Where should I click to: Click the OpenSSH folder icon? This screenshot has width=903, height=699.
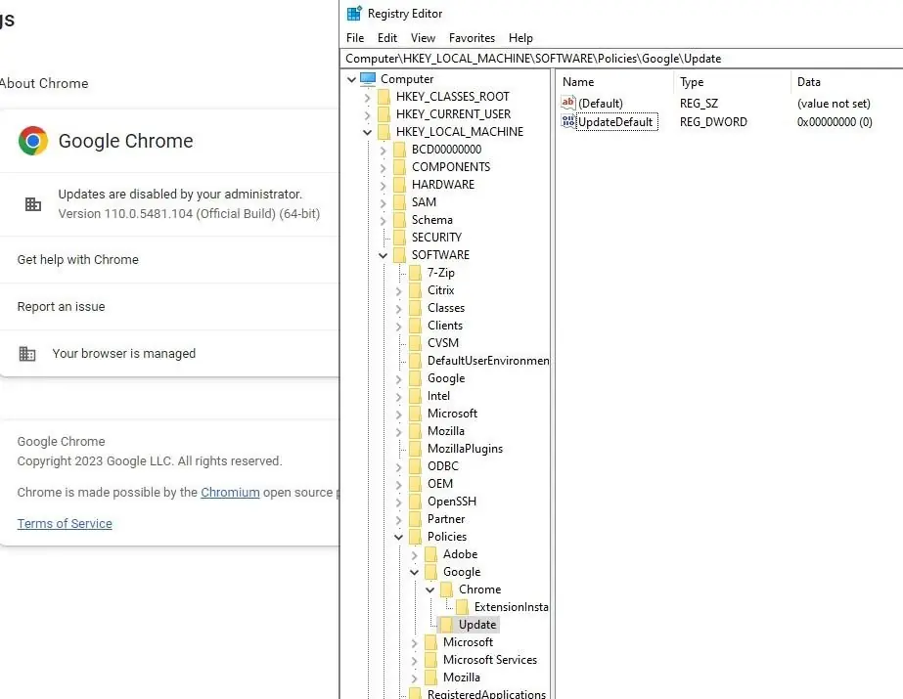(x=415, y=502)
